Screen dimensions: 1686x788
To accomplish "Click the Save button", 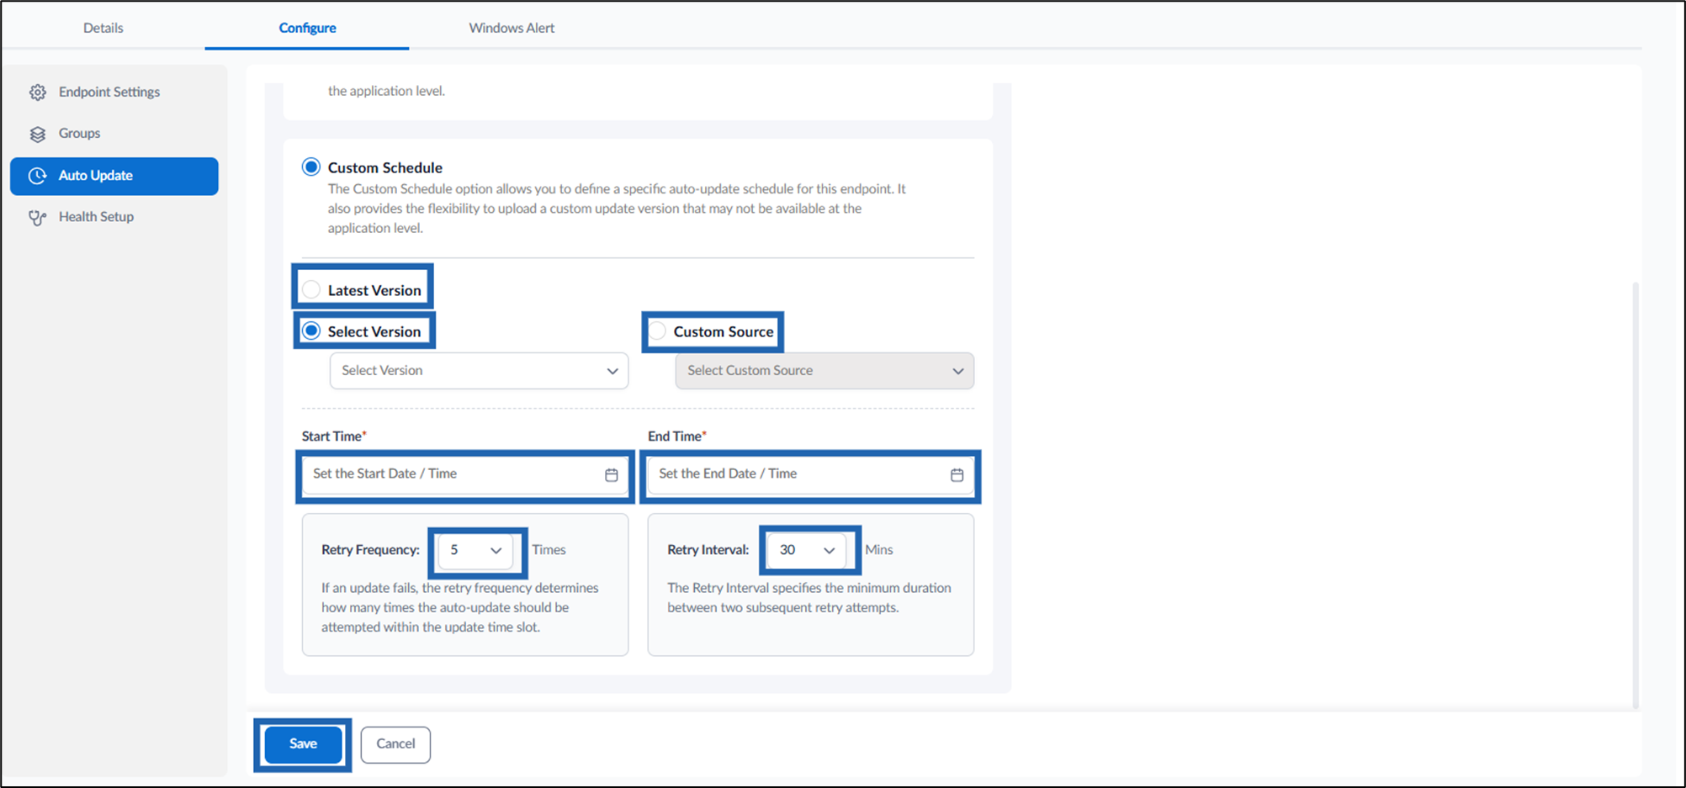I will [x=303, y=744].
